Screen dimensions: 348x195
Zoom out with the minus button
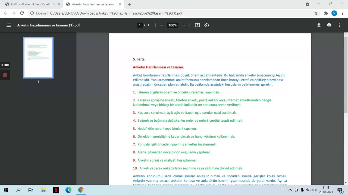(x=161, y=25)
